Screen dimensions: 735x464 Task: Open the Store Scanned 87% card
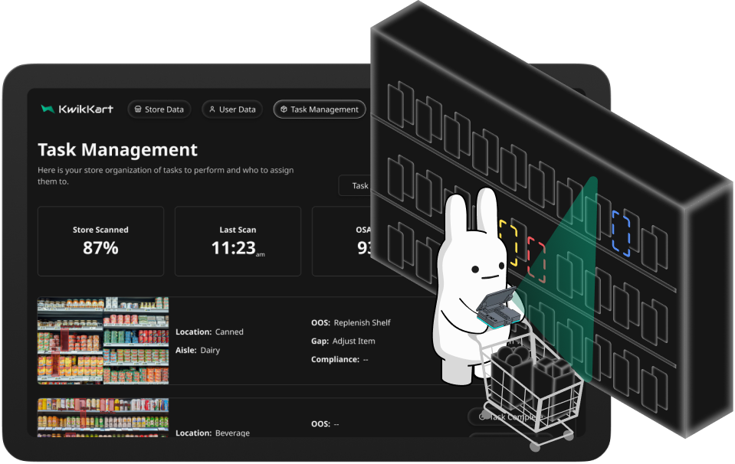[100, 240]
